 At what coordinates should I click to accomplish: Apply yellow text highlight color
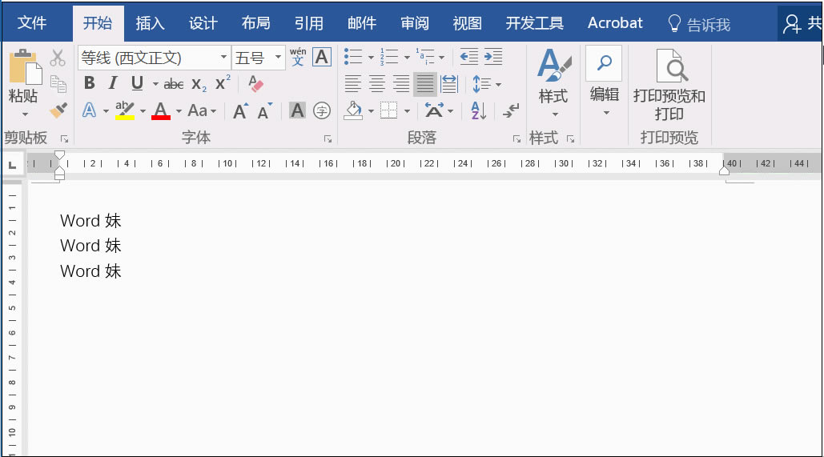125,110
